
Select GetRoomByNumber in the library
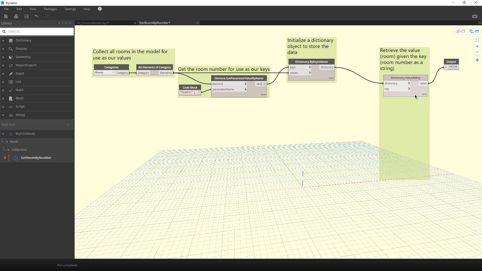(36, 158)
